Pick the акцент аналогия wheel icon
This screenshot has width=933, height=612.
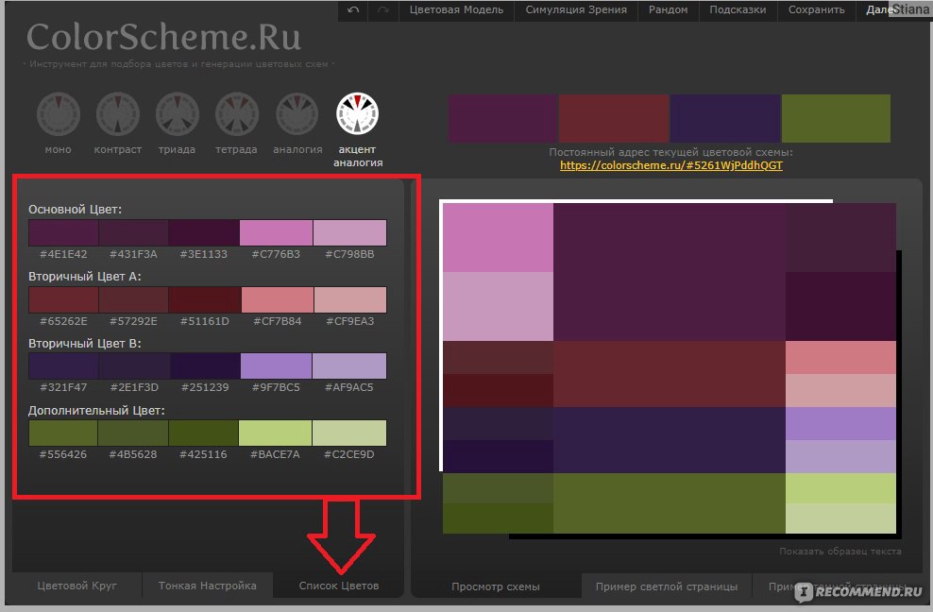[x=357, y=113]
